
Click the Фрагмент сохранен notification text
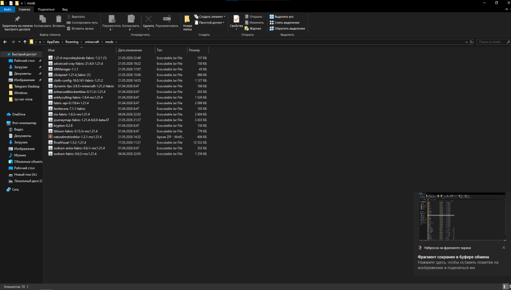[453, 257]
